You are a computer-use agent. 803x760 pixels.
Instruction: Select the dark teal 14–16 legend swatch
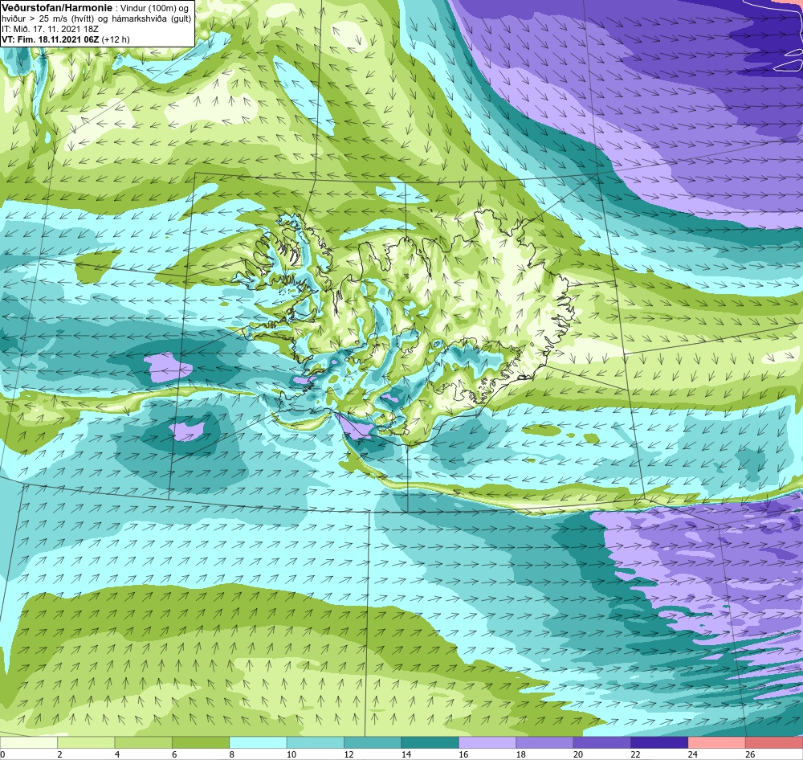430,742
